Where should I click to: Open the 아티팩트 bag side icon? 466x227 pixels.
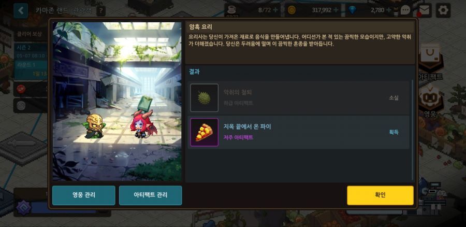click(x=430, y=63)
